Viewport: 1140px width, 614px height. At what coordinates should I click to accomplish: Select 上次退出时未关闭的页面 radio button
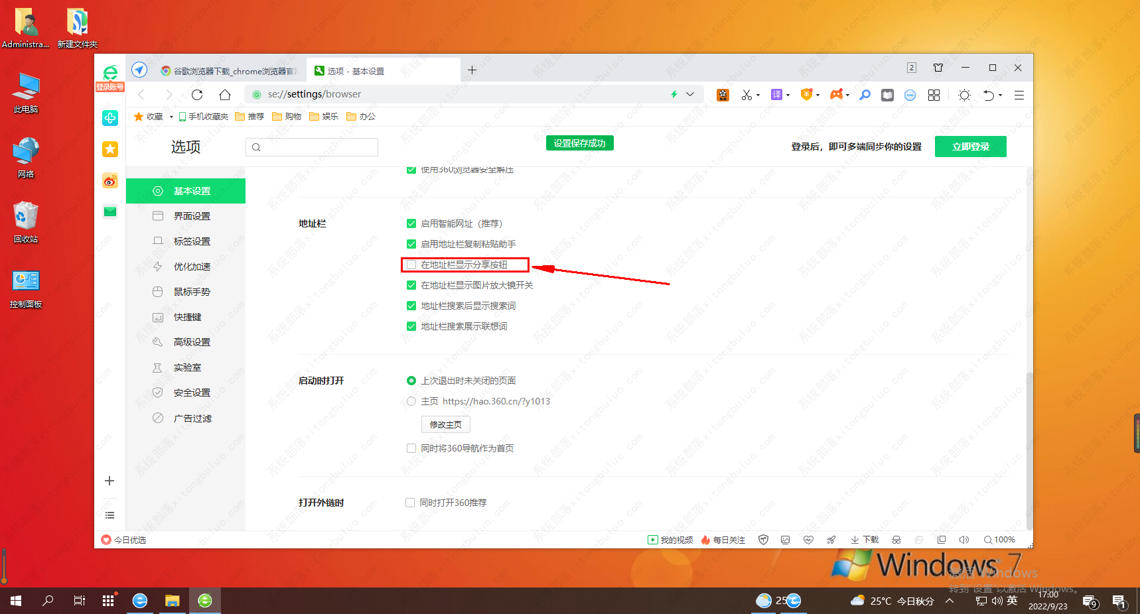pos(411,381)
